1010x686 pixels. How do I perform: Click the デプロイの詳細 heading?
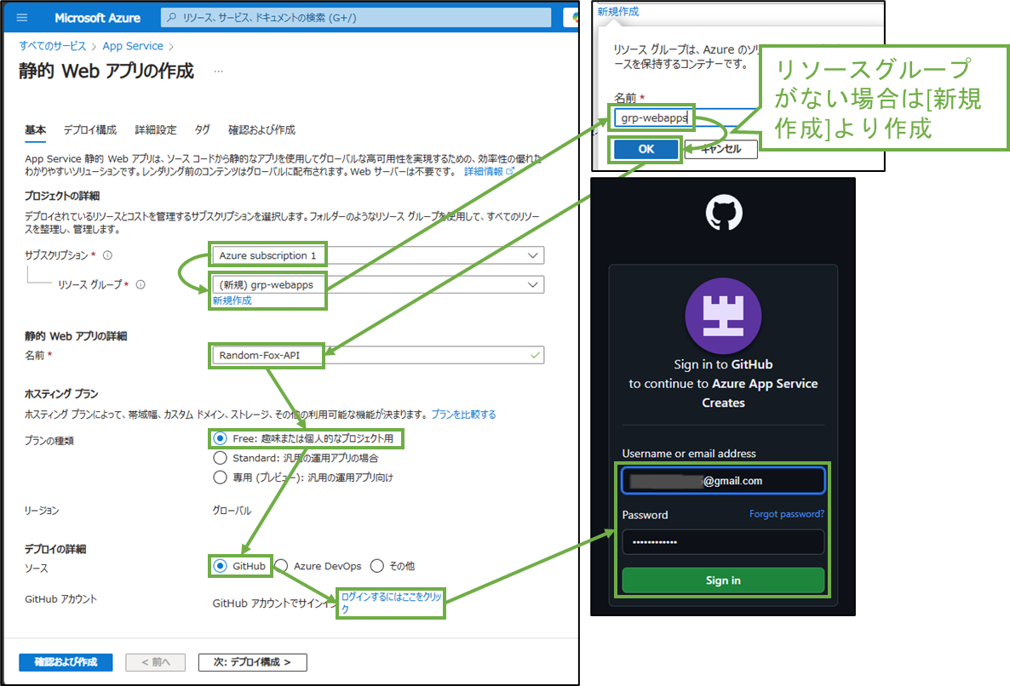coord(55,549)
